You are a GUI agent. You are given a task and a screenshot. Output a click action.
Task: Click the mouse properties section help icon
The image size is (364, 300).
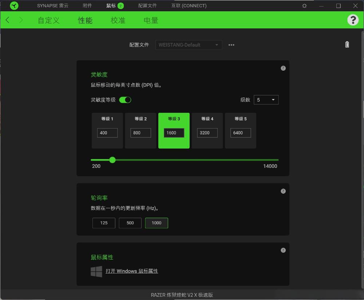[x=283, y=250]
